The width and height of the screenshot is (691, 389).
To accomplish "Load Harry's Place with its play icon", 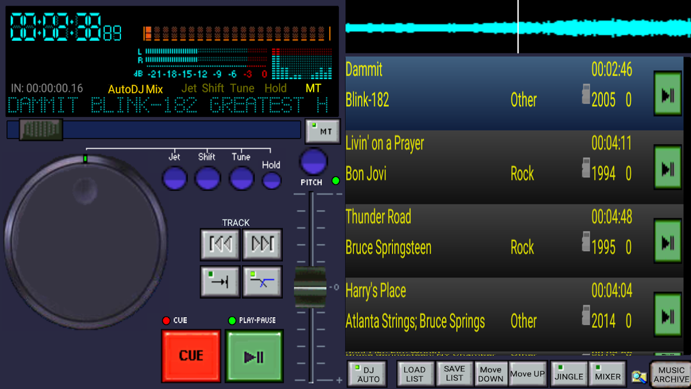I will 667,315.
